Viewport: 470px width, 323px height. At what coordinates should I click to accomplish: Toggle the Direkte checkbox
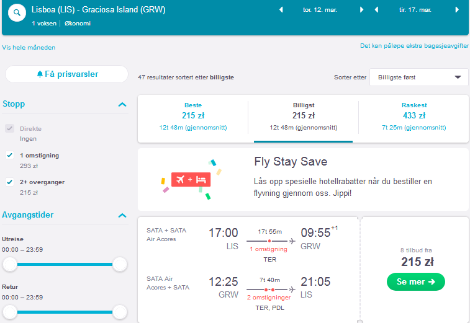point(9,128)
